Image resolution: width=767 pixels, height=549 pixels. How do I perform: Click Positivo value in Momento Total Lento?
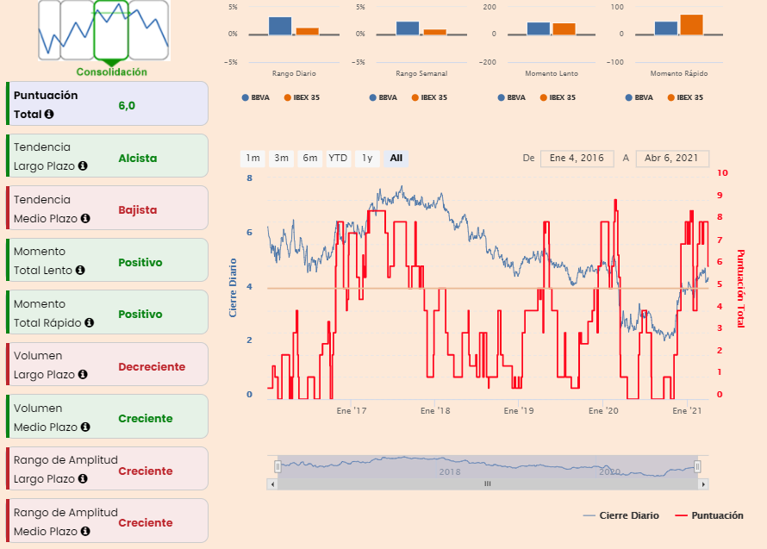[140, 262]
